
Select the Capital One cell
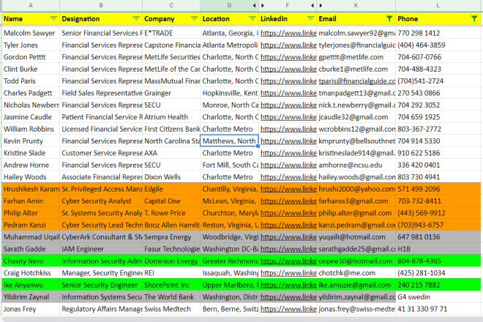point(171,201)
